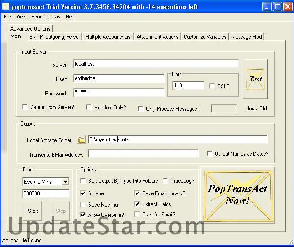Open the folder browse icon
Screen dimensions: 294x247
click(81, 140)
